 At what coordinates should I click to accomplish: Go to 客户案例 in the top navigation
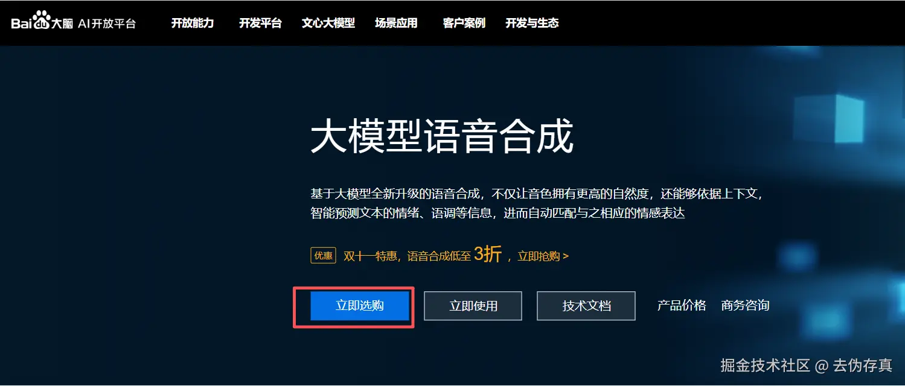[x=464, y=24]
